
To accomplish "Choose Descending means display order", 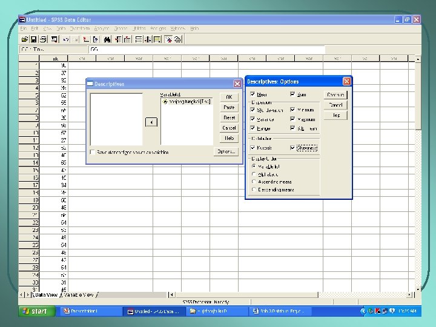I will pyautogui.click(x=253, y=190).
